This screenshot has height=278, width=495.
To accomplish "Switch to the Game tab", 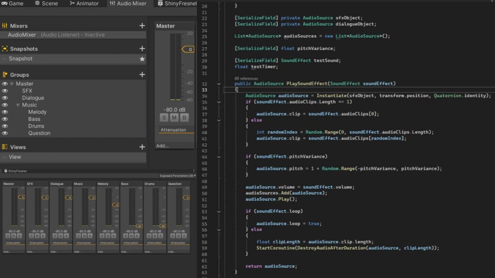I will click(13, 3).
